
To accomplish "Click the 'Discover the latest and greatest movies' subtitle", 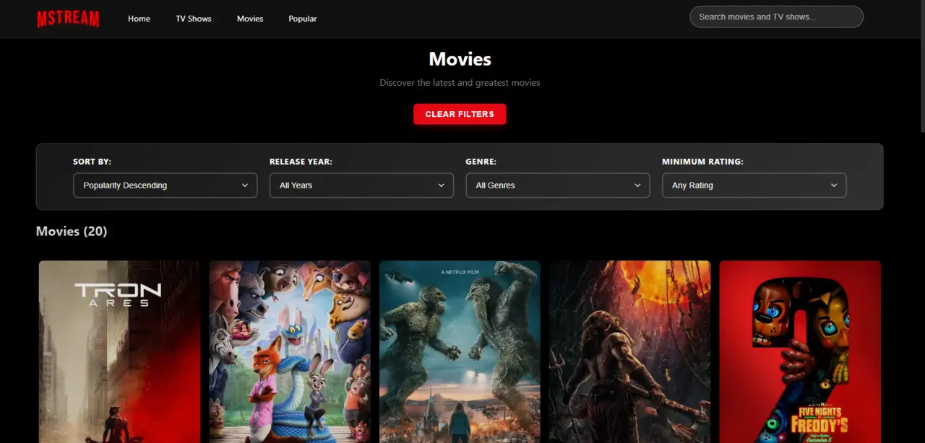I will coord(460,82).
